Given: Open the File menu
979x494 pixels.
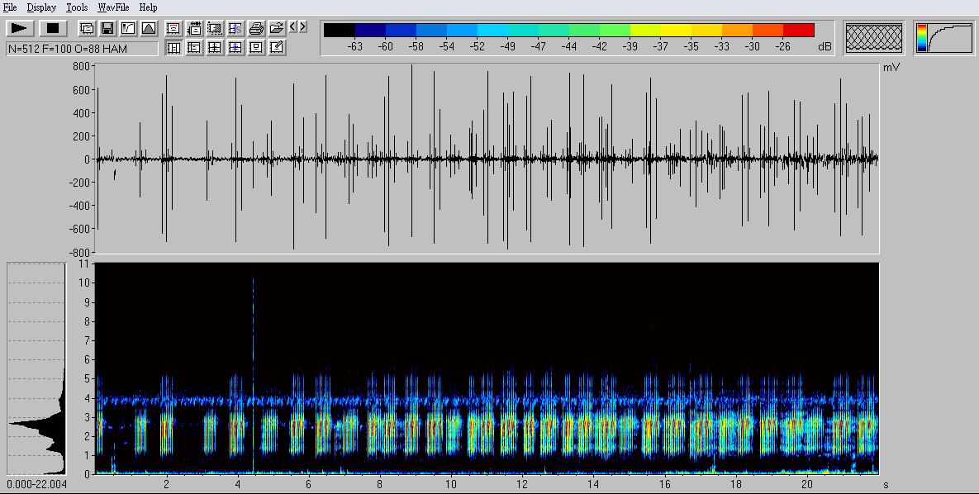Looking at the screenshot, I should tap(10, 7).
